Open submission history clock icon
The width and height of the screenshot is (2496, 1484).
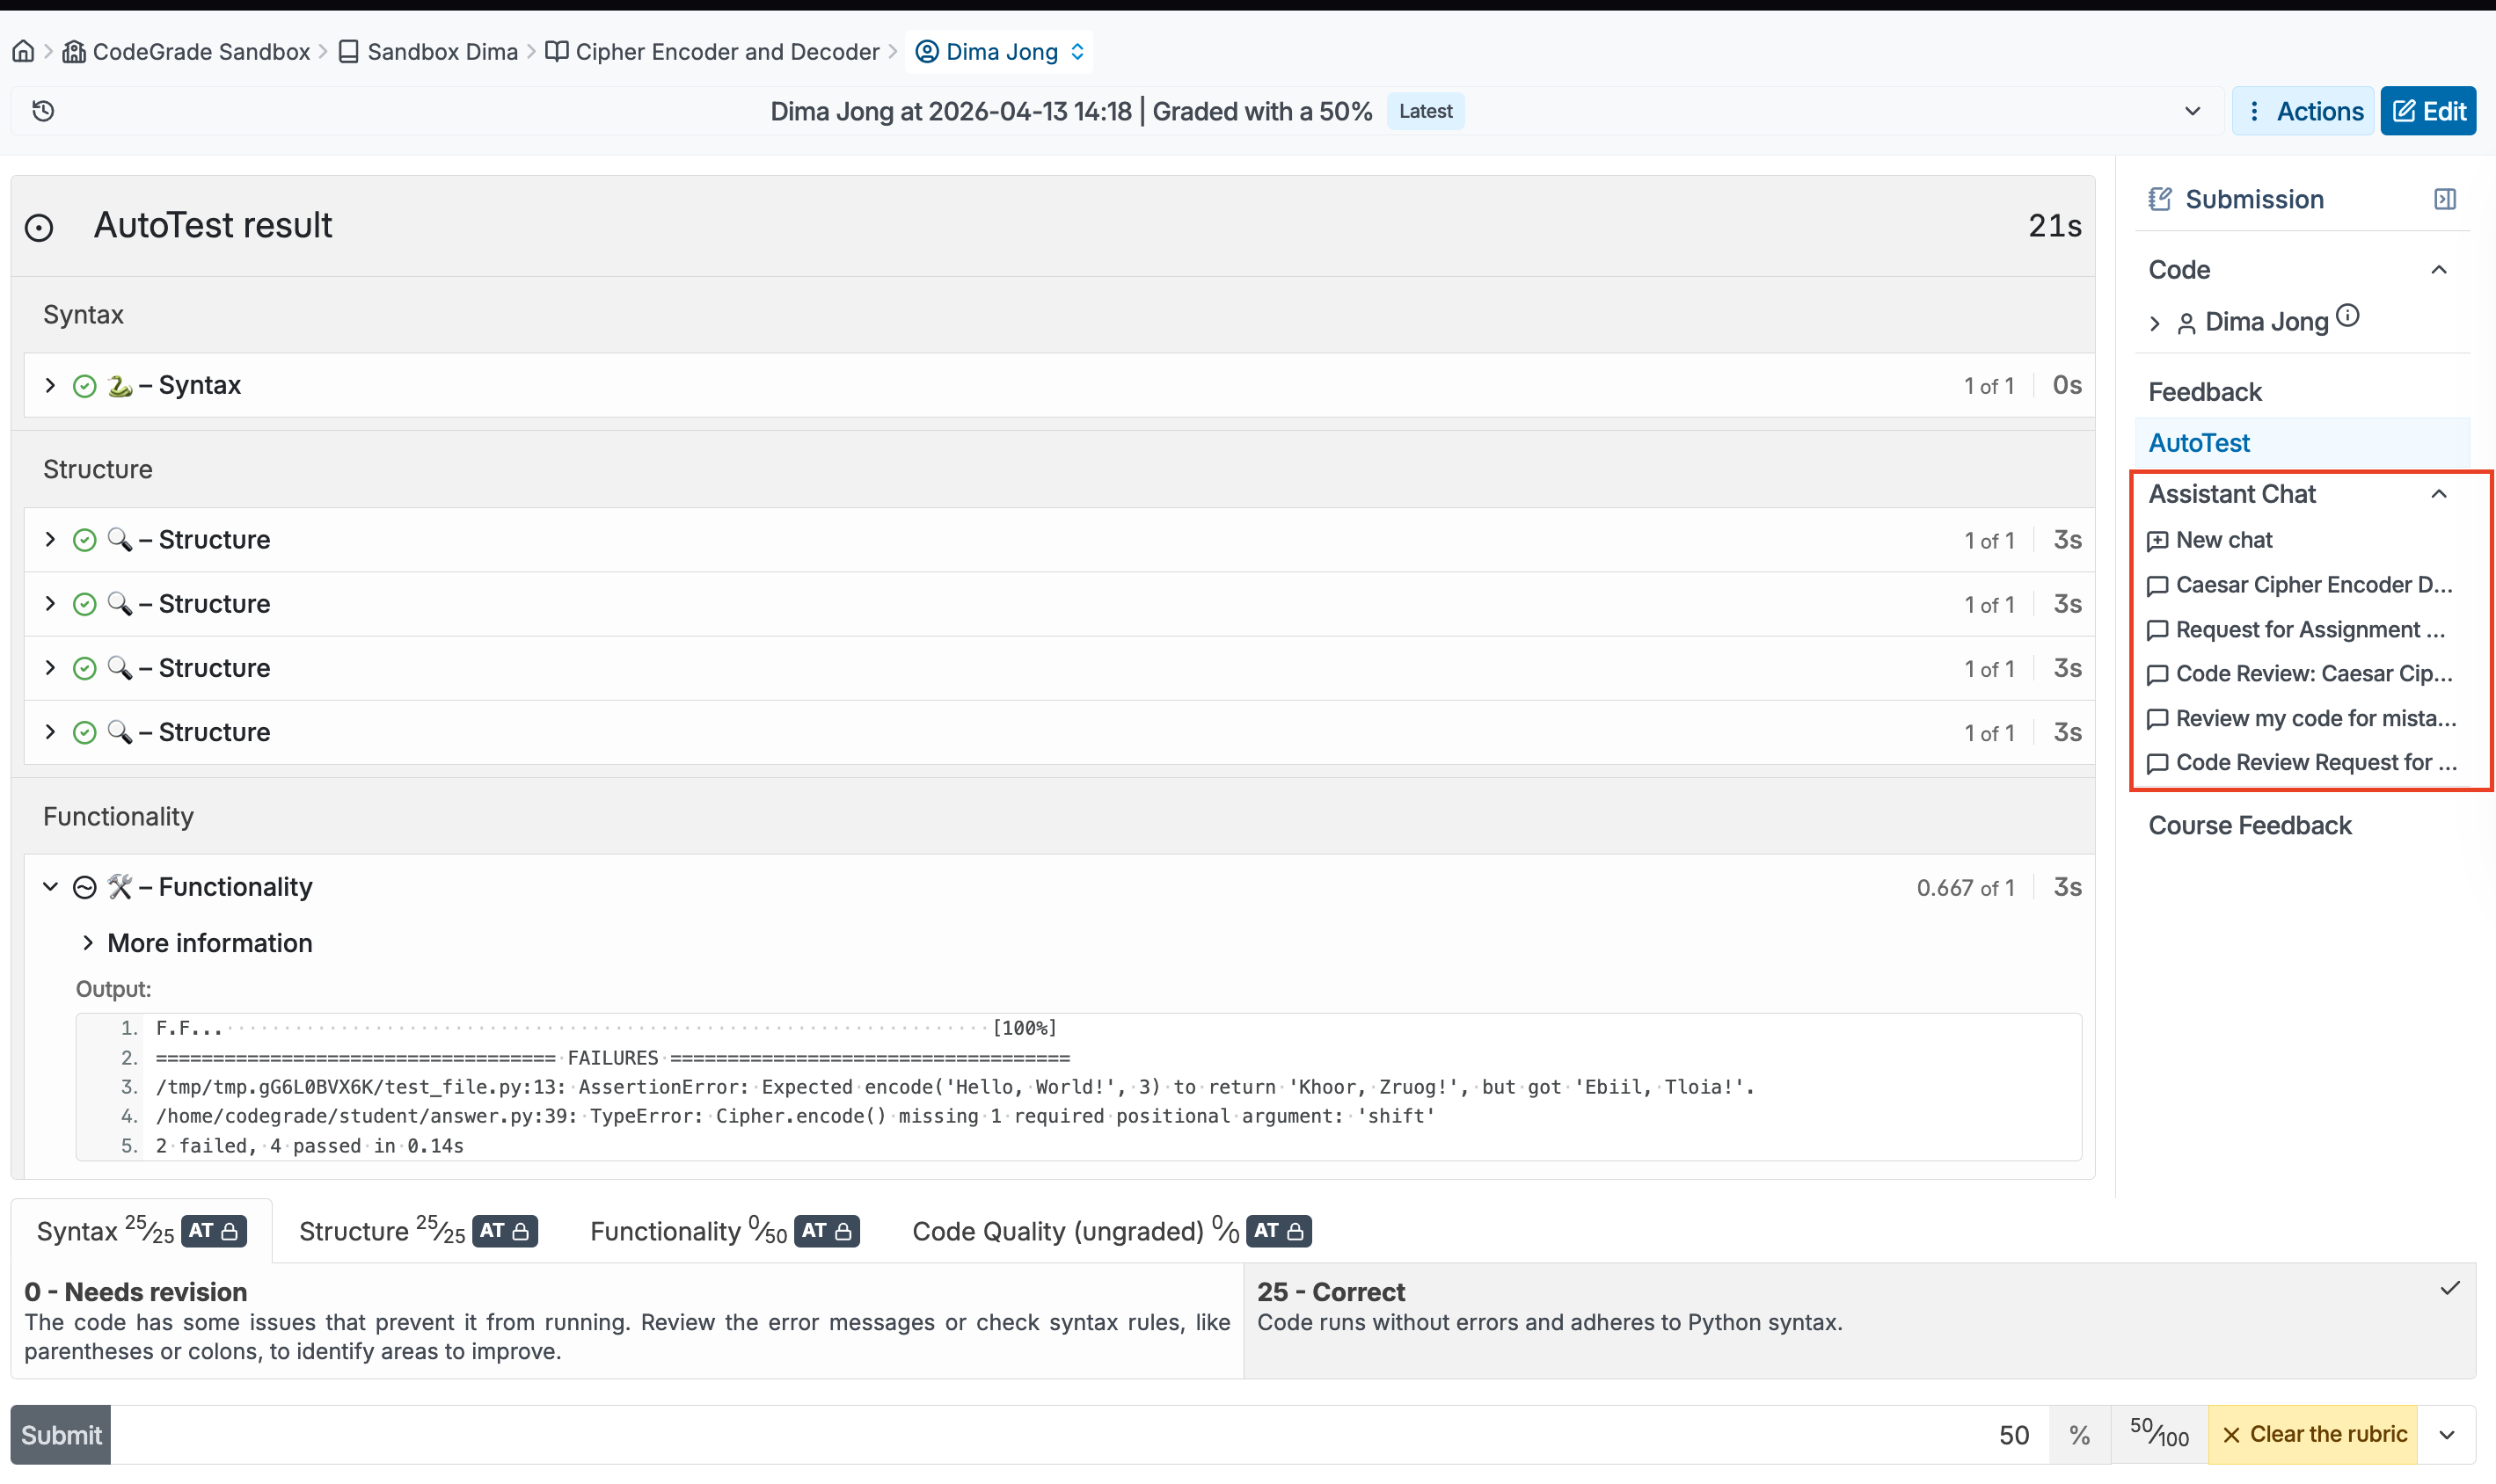[43, 111]
